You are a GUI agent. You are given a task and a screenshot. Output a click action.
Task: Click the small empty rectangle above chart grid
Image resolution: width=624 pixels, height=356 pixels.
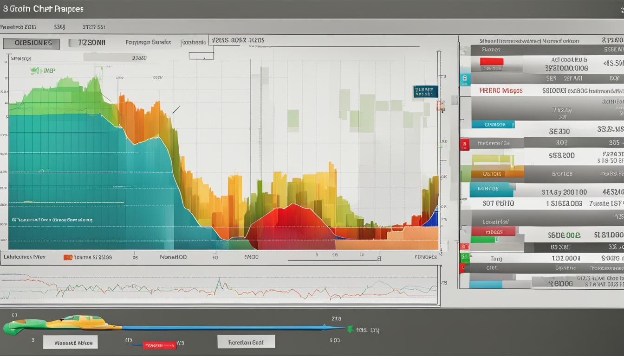[201, 56]
